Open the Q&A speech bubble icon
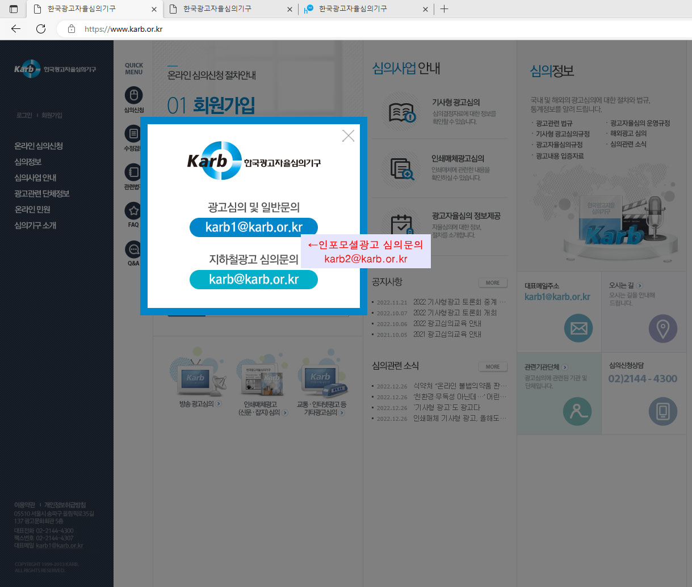This screenshot has height=587, width=692. pos(133,250)
